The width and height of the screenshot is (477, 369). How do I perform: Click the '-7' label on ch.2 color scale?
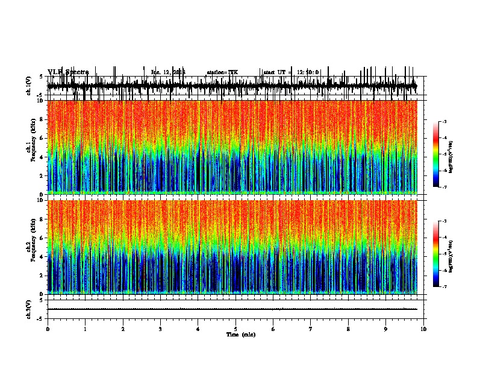tap(444, 287)
